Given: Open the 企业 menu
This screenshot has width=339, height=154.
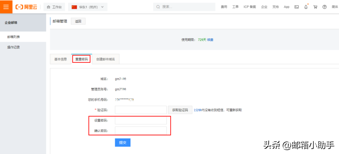Looking at the screenshot, I should click(264, 7).
